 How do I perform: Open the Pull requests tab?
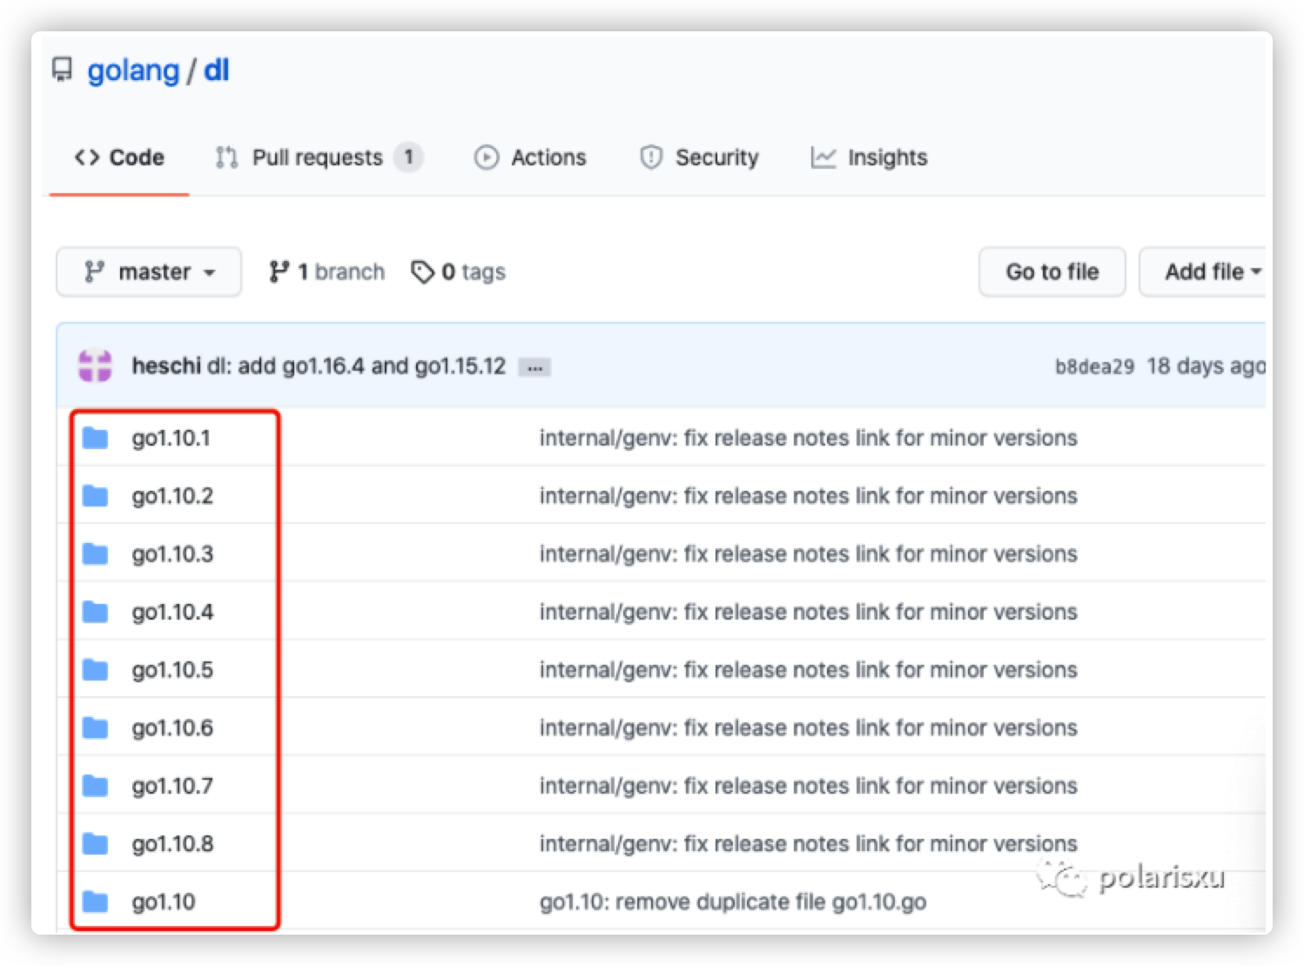point(319,158)
